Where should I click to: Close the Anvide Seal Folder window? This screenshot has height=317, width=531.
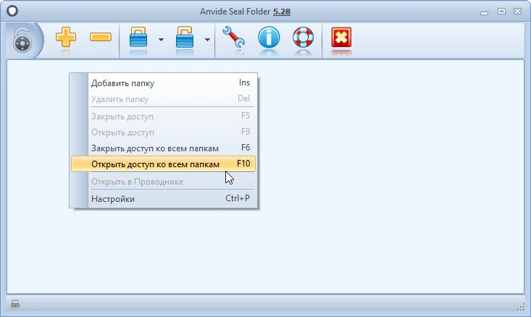pyautogui.click(x=517, y=11)
